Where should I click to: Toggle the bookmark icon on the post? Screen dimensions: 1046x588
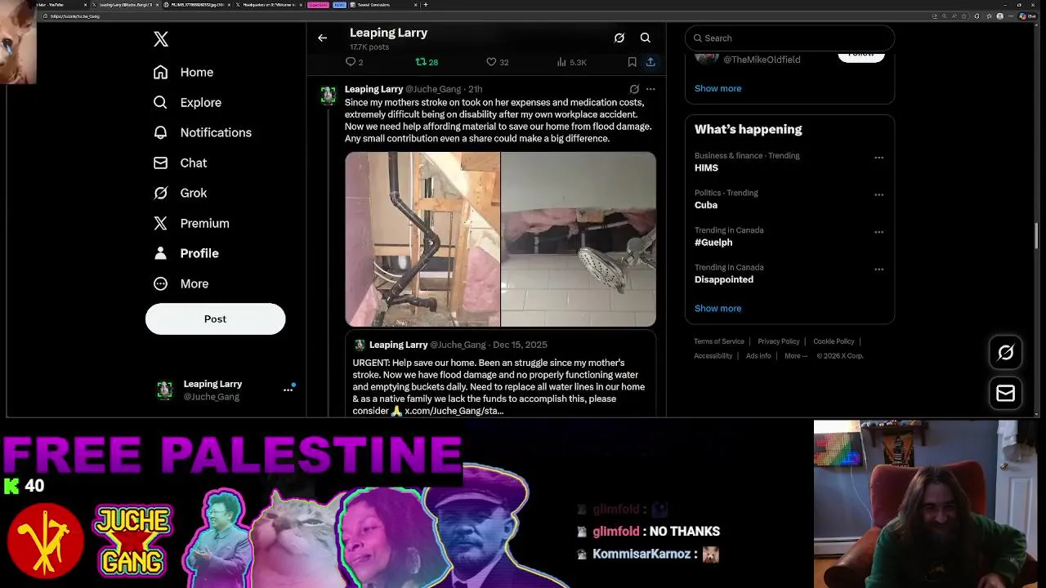coord(632,62)
